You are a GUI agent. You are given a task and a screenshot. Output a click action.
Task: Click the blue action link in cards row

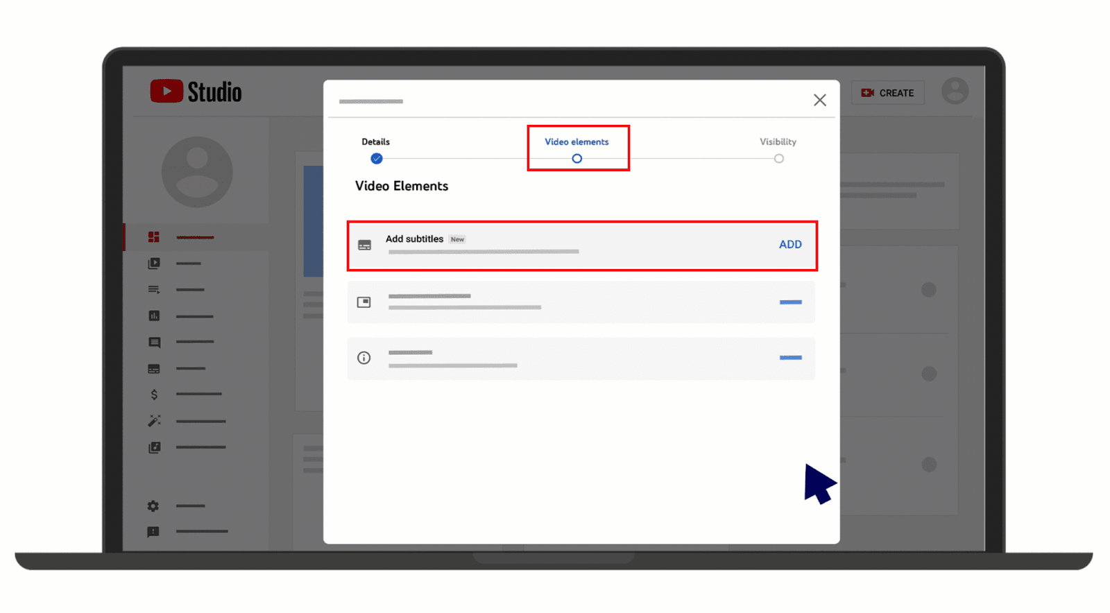pyautogui.click(x=791, y=358)
